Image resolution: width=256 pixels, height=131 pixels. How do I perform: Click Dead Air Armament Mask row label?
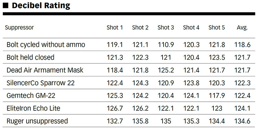[45, 70]
